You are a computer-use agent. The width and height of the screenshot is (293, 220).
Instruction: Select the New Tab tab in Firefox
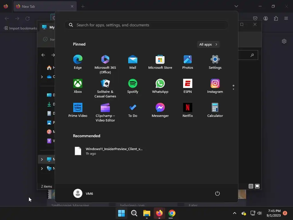point(45,6)
